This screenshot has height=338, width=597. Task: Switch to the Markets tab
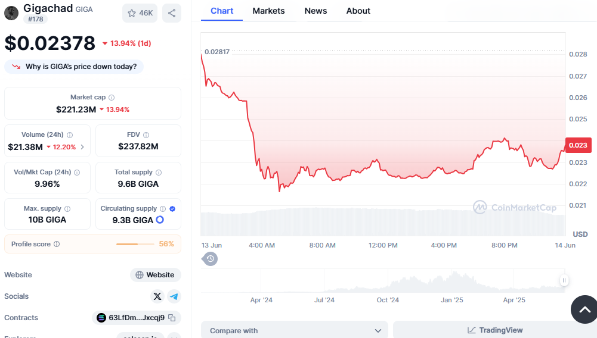coord(268,11)
